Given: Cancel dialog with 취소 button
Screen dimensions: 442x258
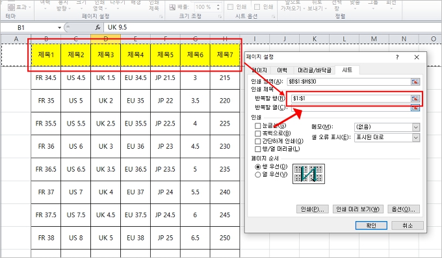Looking at the screenshot, I should [x=408, y=226].
